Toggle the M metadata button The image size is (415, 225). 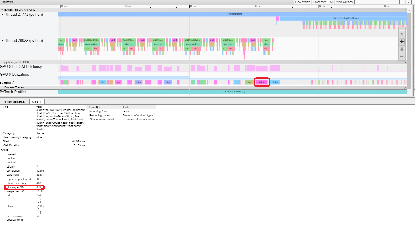coord(331,2)
